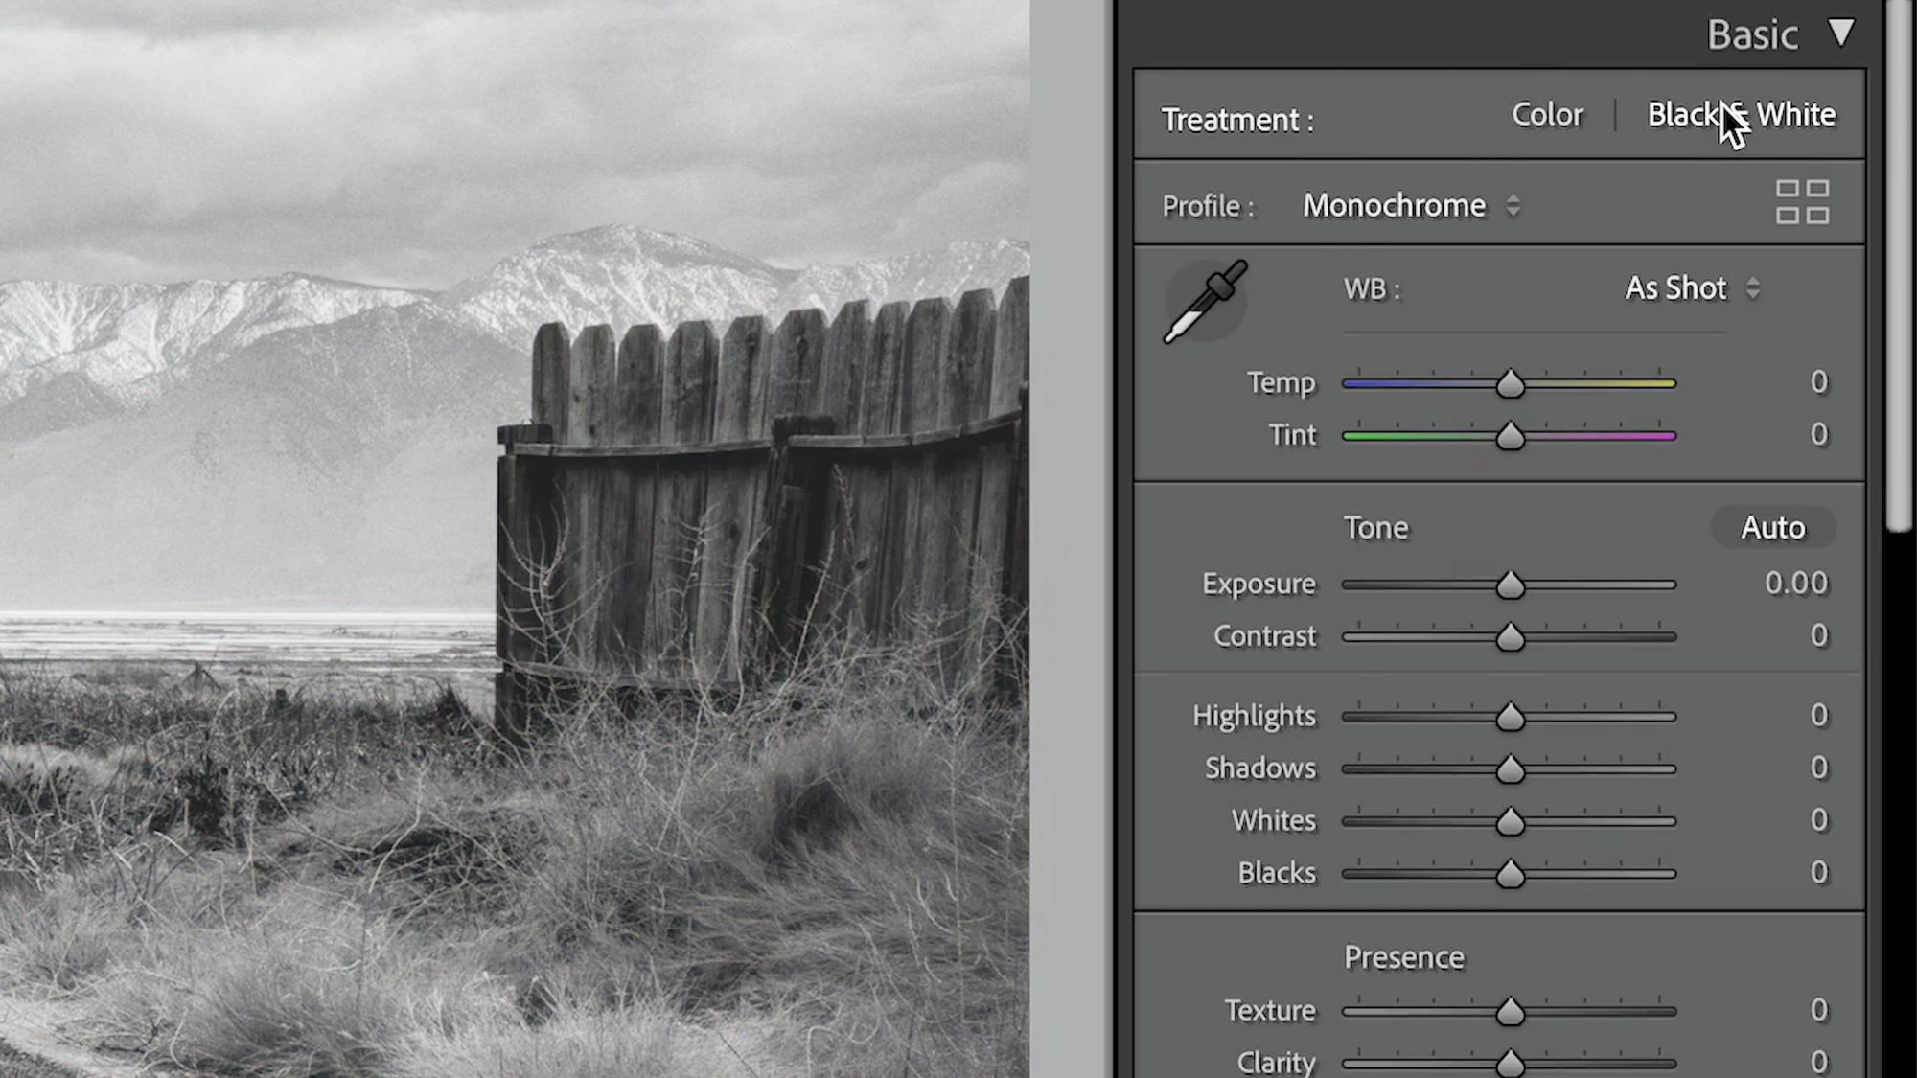Select the White Balance eyedropper tool
The width and height of the screenshot is (1917, 1078).
pos(1205,301)
